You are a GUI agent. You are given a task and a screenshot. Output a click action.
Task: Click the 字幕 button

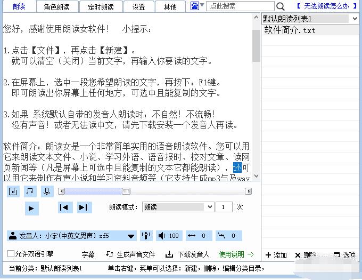(x=88, y=254)
